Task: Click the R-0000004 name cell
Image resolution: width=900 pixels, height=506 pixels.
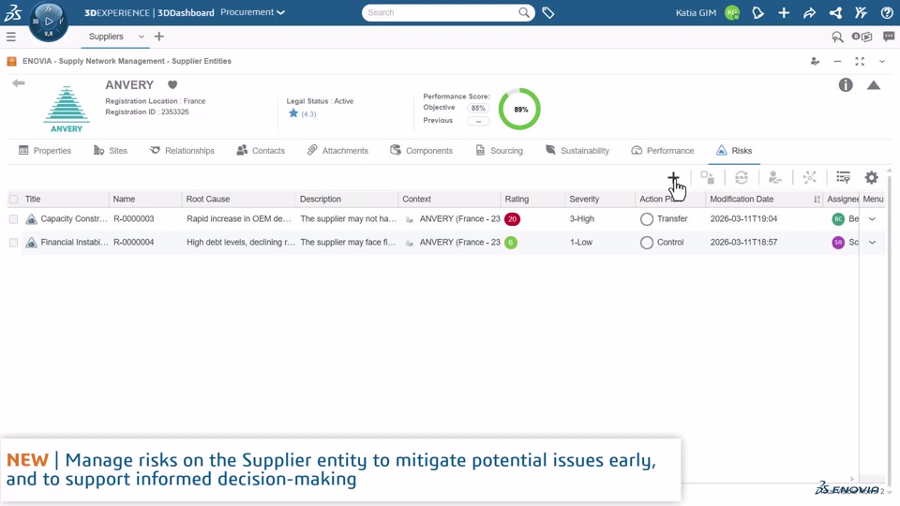Action: 134,242
